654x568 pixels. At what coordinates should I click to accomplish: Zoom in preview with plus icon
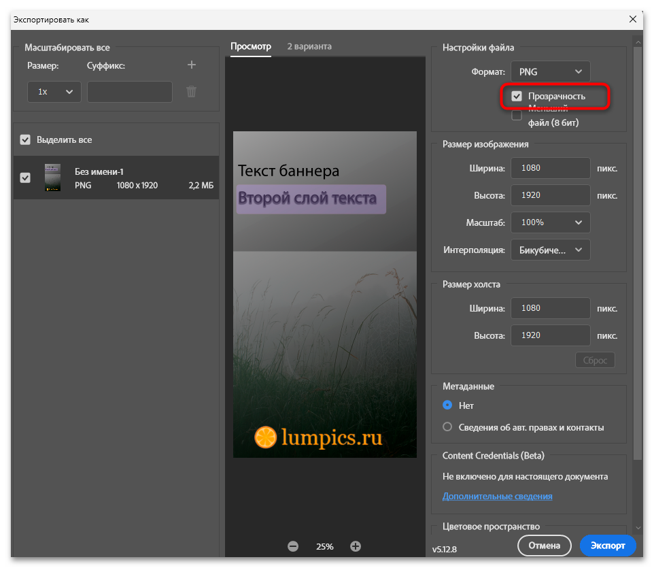pyautogui.click(x=356, y=546)
